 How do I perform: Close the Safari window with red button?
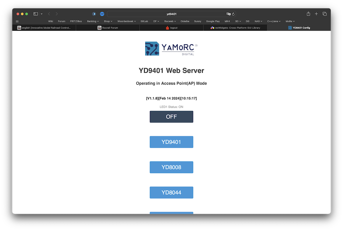[x=18, y=14]
